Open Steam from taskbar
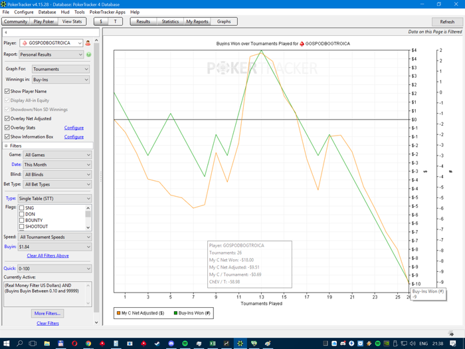This screenshot has width=465, height=349. pos(157,344)
